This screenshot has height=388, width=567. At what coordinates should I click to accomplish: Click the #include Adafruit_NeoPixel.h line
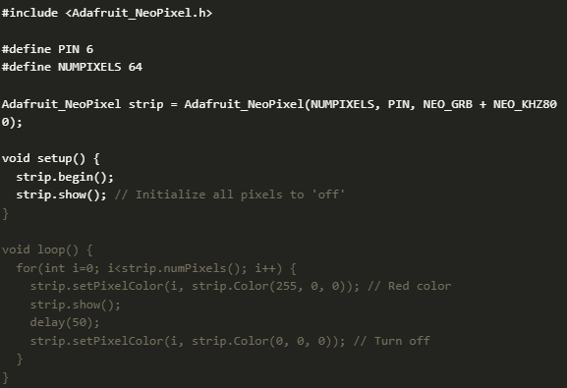coord(107,13)
